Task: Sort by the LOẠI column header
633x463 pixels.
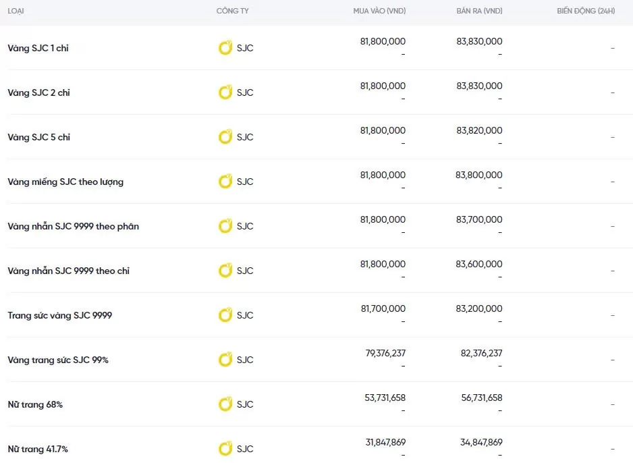Action: [x=17, y=11]
